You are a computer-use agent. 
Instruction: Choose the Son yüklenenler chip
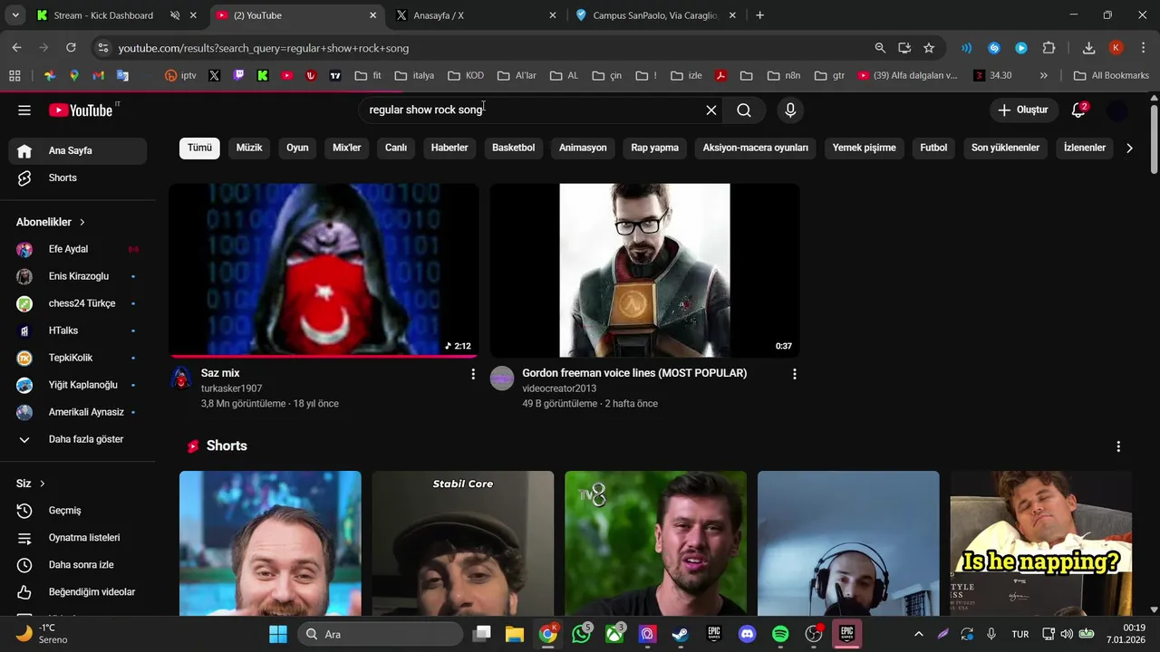1005,148
